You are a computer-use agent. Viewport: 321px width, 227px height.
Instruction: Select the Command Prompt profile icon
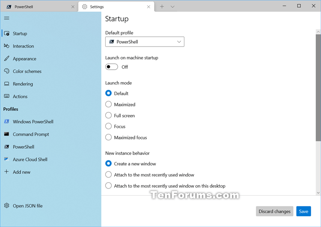coord(6,134)
